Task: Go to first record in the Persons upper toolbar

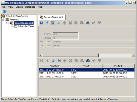Action: click(x=42, y=23)
